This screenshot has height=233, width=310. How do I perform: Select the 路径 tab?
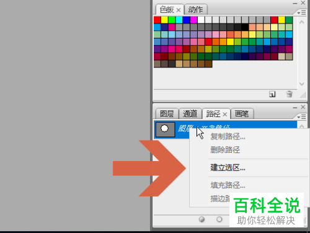213,114
